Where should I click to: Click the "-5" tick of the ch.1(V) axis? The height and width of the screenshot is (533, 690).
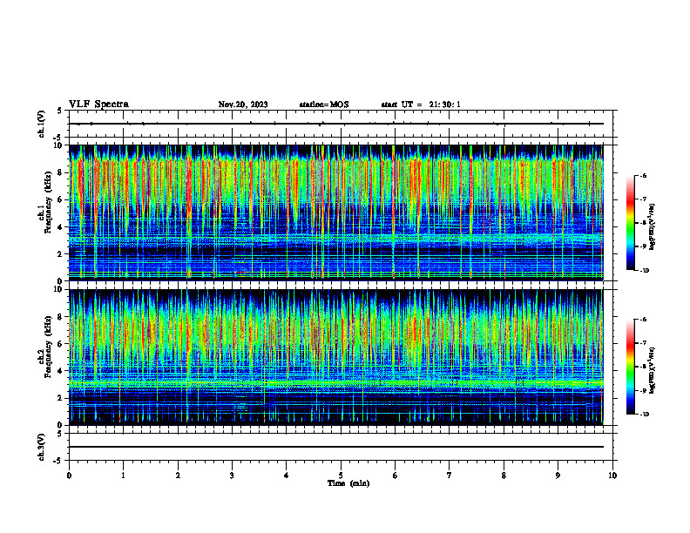pos(59,138)
